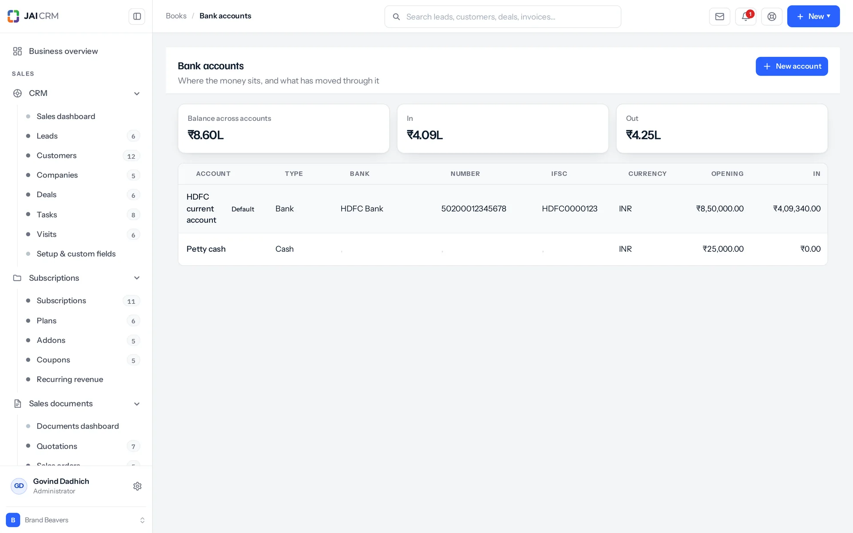The height and width of the screenshot is (533, 853).
Task: Collapse the Subscriptions section chevron
Action: pyautogui.click(x=137, y=278)
